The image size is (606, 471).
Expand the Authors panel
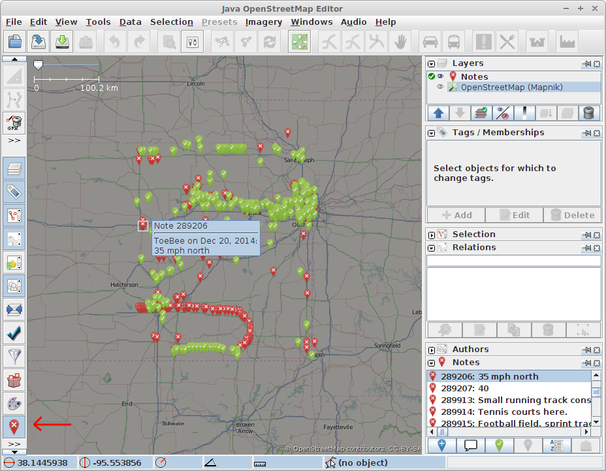click(432, 349)
